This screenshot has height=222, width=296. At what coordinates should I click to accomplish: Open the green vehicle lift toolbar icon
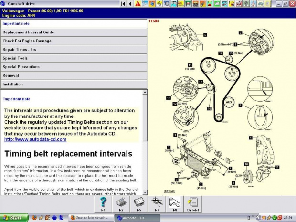click(188, 4)
